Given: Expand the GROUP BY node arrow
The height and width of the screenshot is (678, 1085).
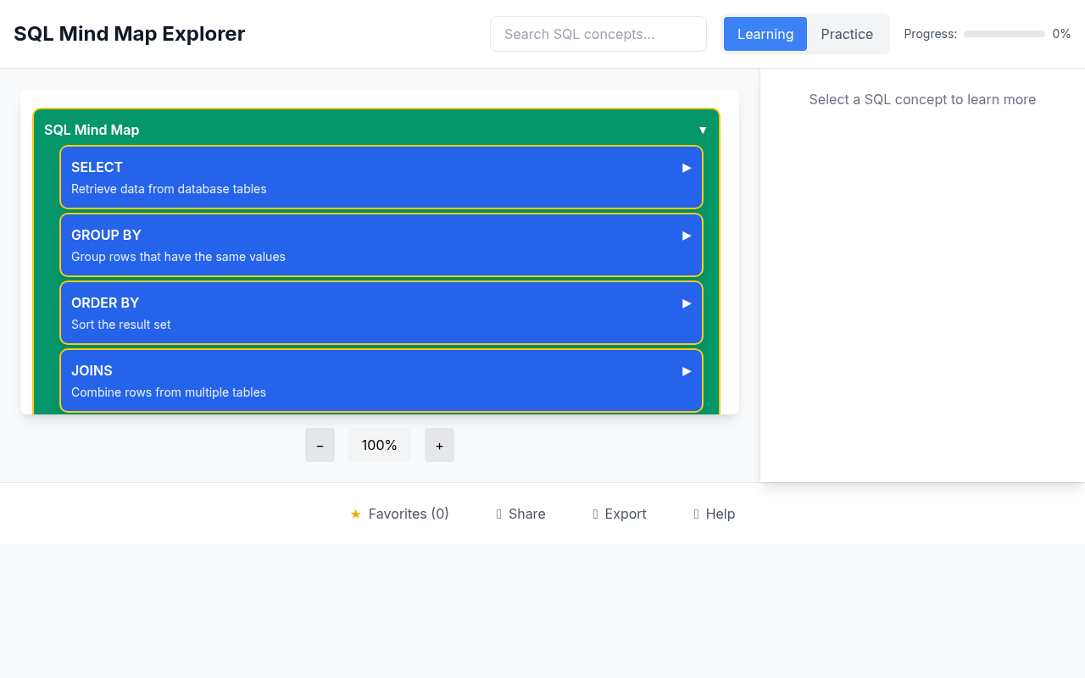Looking at the screenshot, I should [686, 235].
